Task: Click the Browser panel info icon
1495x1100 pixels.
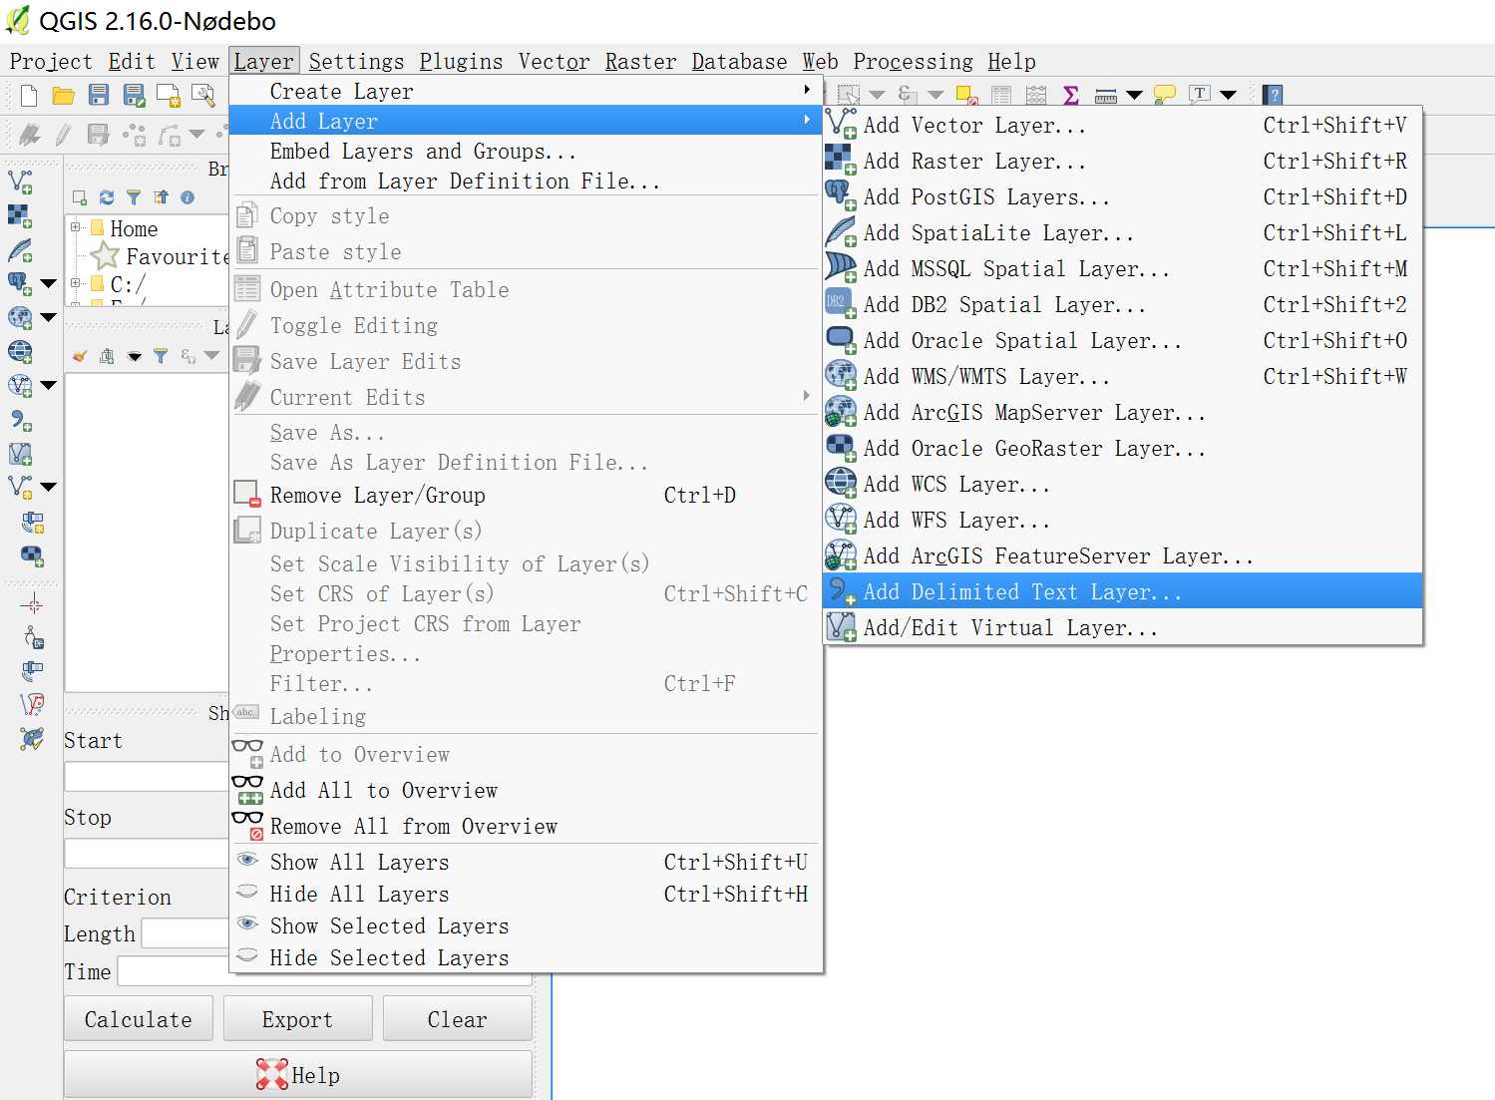Action: pyautogui.click(x=187, y=197)
